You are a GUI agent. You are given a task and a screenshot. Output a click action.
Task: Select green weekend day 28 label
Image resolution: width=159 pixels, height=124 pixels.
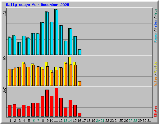(x=135, y=121)
